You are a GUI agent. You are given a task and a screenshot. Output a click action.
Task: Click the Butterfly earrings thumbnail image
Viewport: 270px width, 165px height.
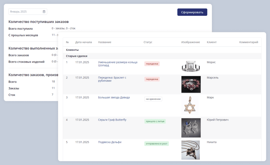point(191,127)
